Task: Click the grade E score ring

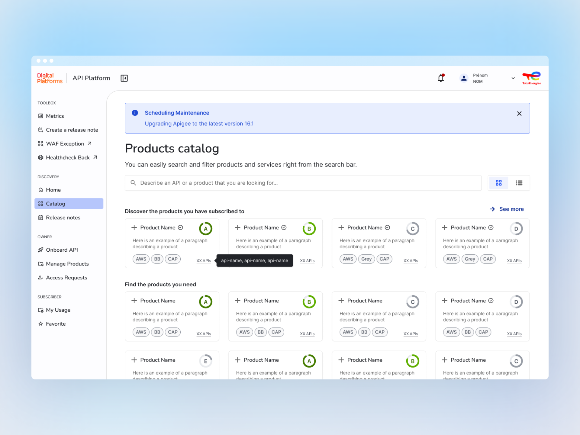Action: (x=206, y=361)
